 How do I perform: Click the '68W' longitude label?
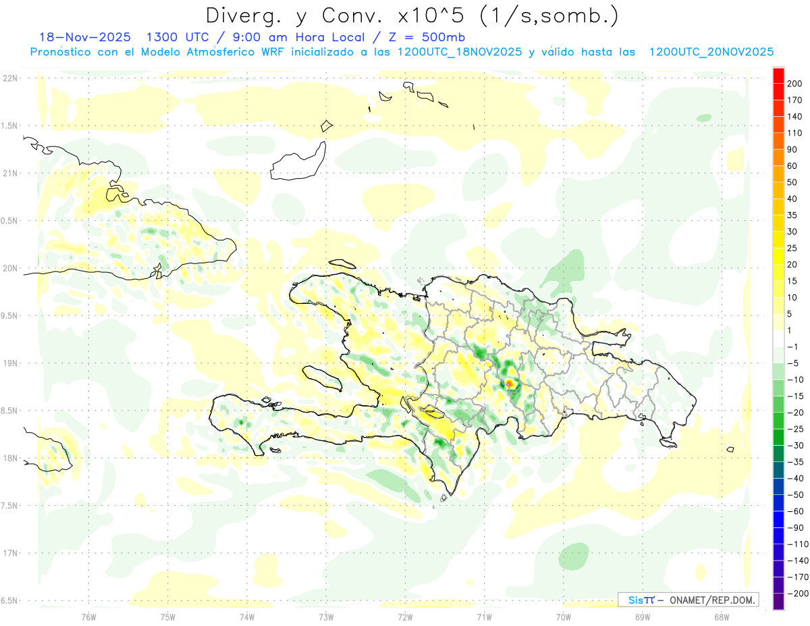pos(722,617)
